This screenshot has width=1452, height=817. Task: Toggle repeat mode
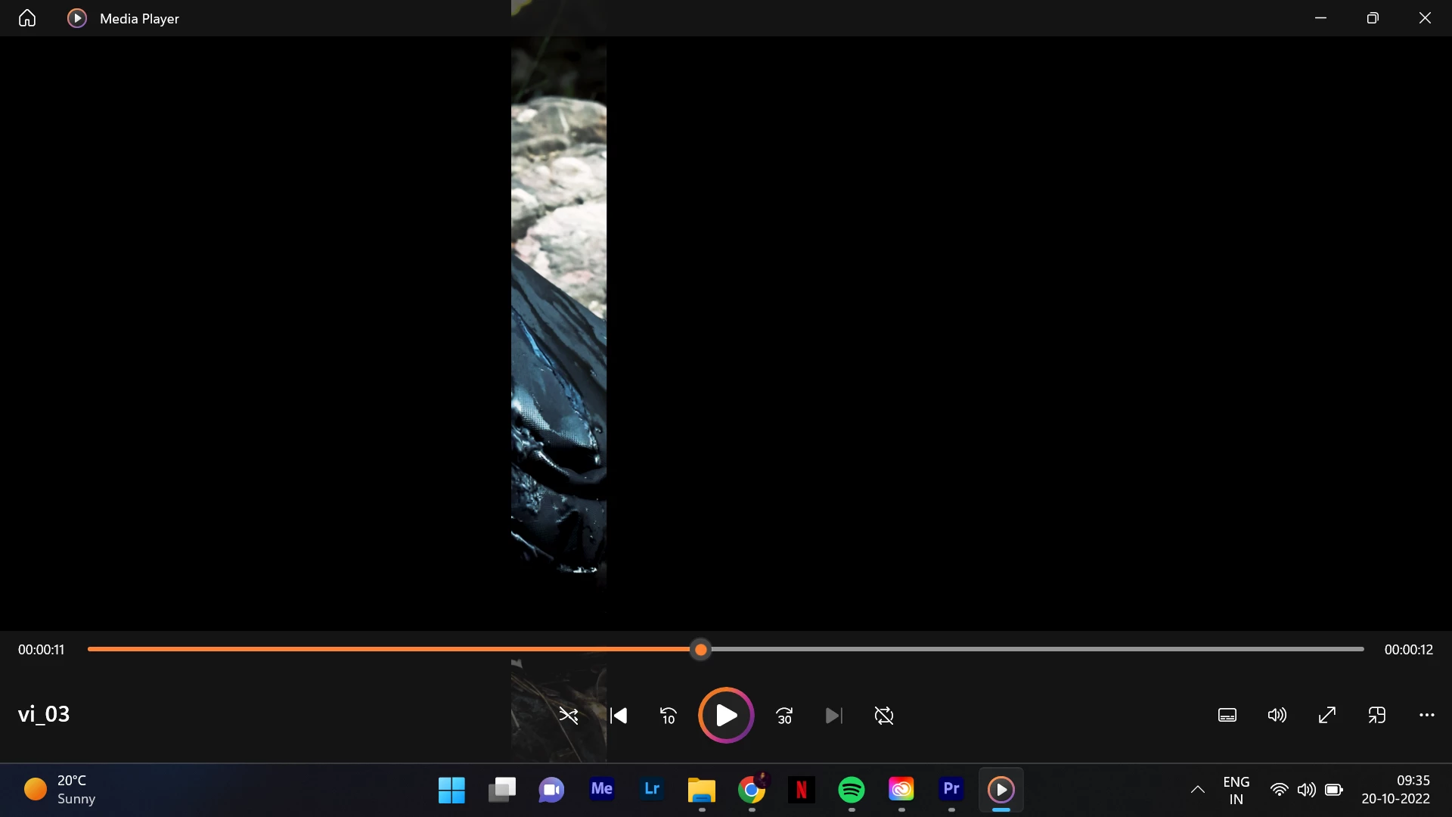(884, 716)
